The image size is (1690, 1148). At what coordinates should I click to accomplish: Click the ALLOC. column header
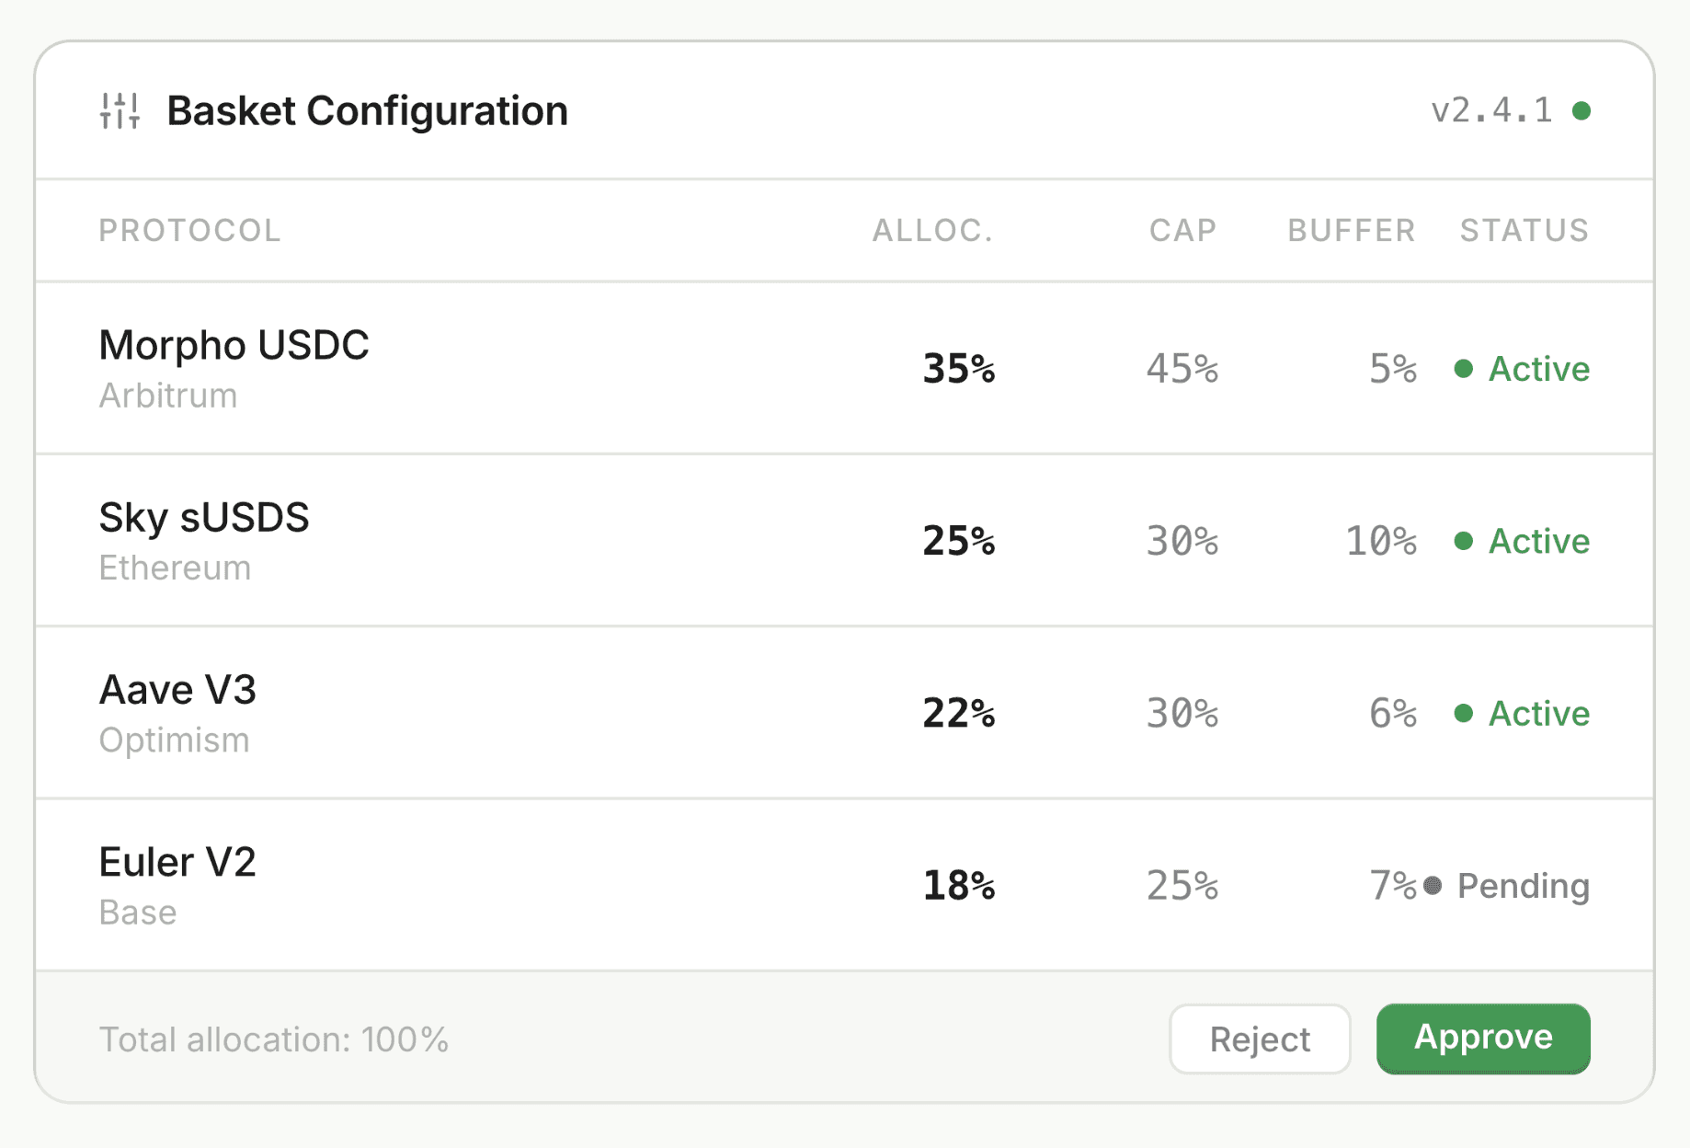coord(932,230)
